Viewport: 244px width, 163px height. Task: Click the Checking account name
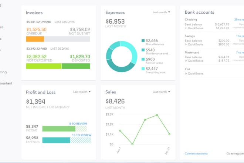point(191,20)
